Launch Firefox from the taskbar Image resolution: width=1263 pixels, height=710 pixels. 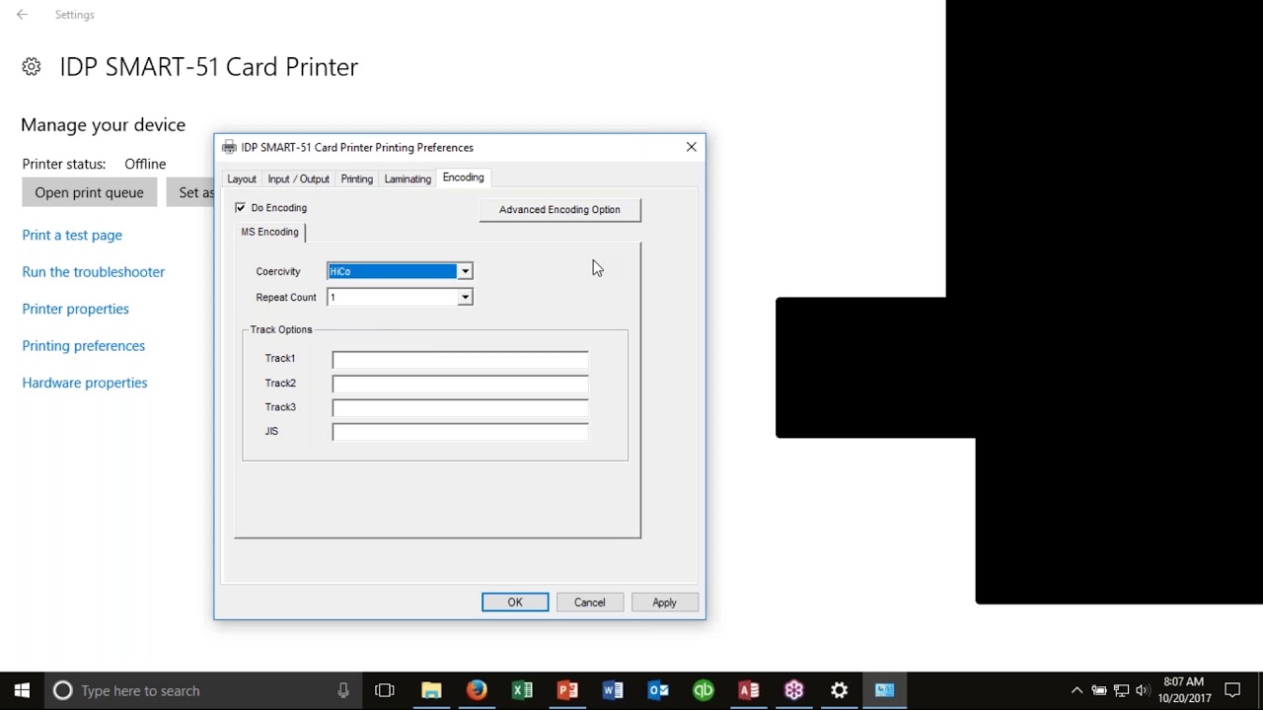pos(477,690)
